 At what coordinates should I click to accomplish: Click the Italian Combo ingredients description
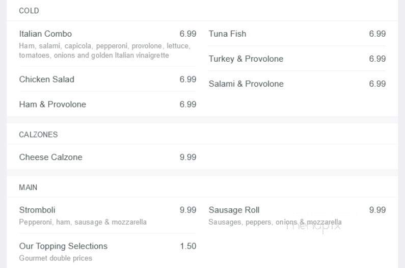105,50
